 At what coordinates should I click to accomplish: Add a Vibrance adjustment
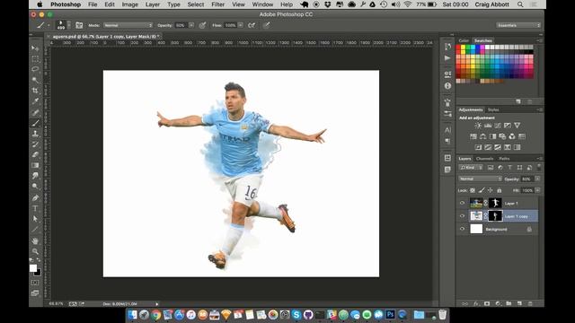coord(517,126)
